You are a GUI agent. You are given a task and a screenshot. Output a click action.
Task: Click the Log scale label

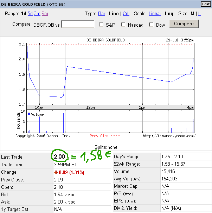[169, 14]
